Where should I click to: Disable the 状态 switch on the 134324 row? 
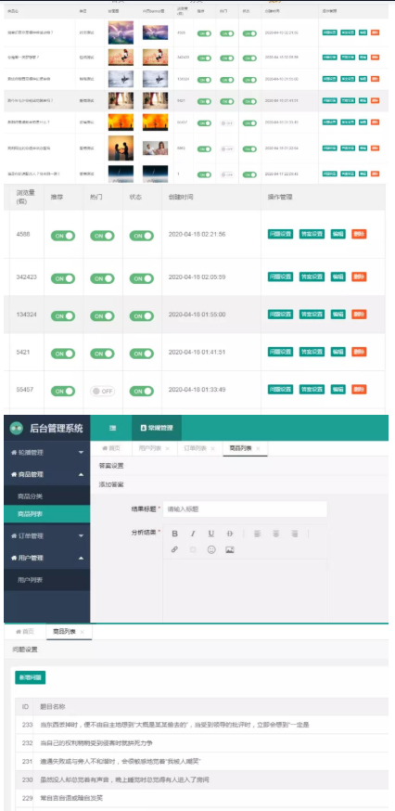coord(142,315)
